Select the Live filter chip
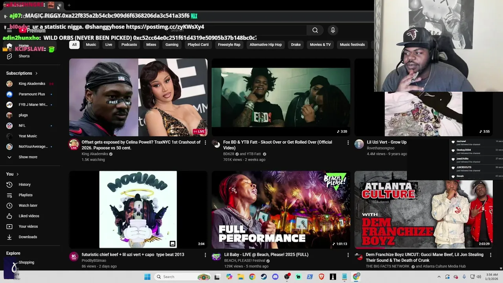The width and height of the screenshot is (503, 283). pyautogui.click(x=109, y=44)
